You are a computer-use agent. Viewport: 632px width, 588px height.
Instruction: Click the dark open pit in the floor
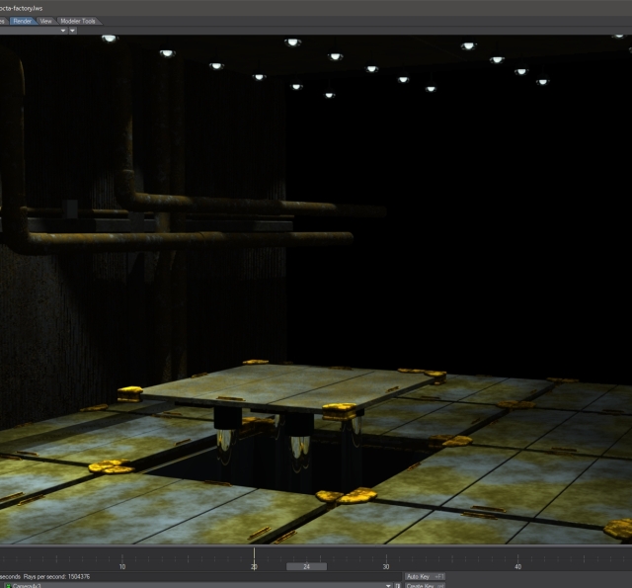pos(257,464)
